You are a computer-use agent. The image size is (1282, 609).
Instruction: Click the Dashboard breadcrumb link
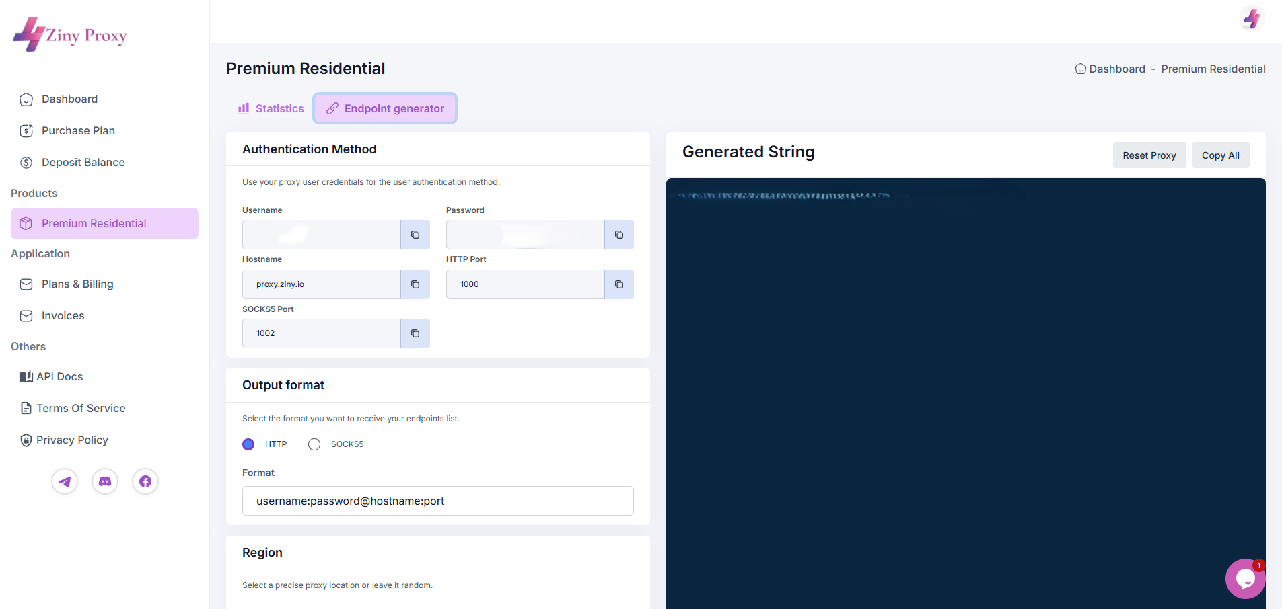click(1116, 69)
